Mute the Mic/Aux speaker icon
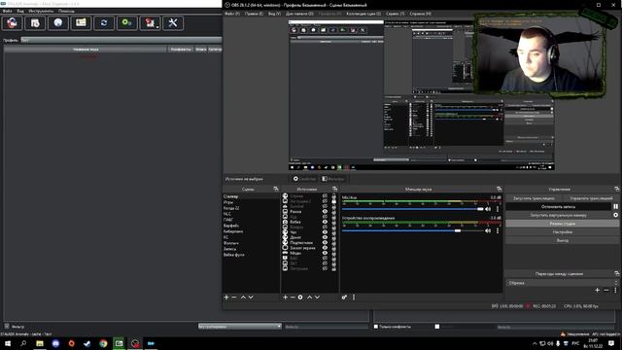The height and width of the screenshot is (350, 622). coord(488,209)
